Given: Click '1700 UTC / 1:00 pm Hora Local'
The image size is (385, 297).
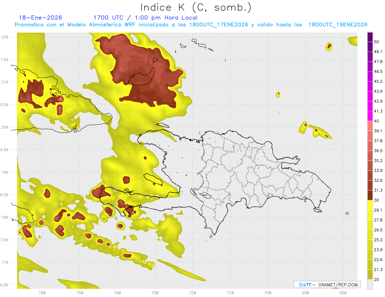Looking at the screenshot, I should click(x=145, y=18).
